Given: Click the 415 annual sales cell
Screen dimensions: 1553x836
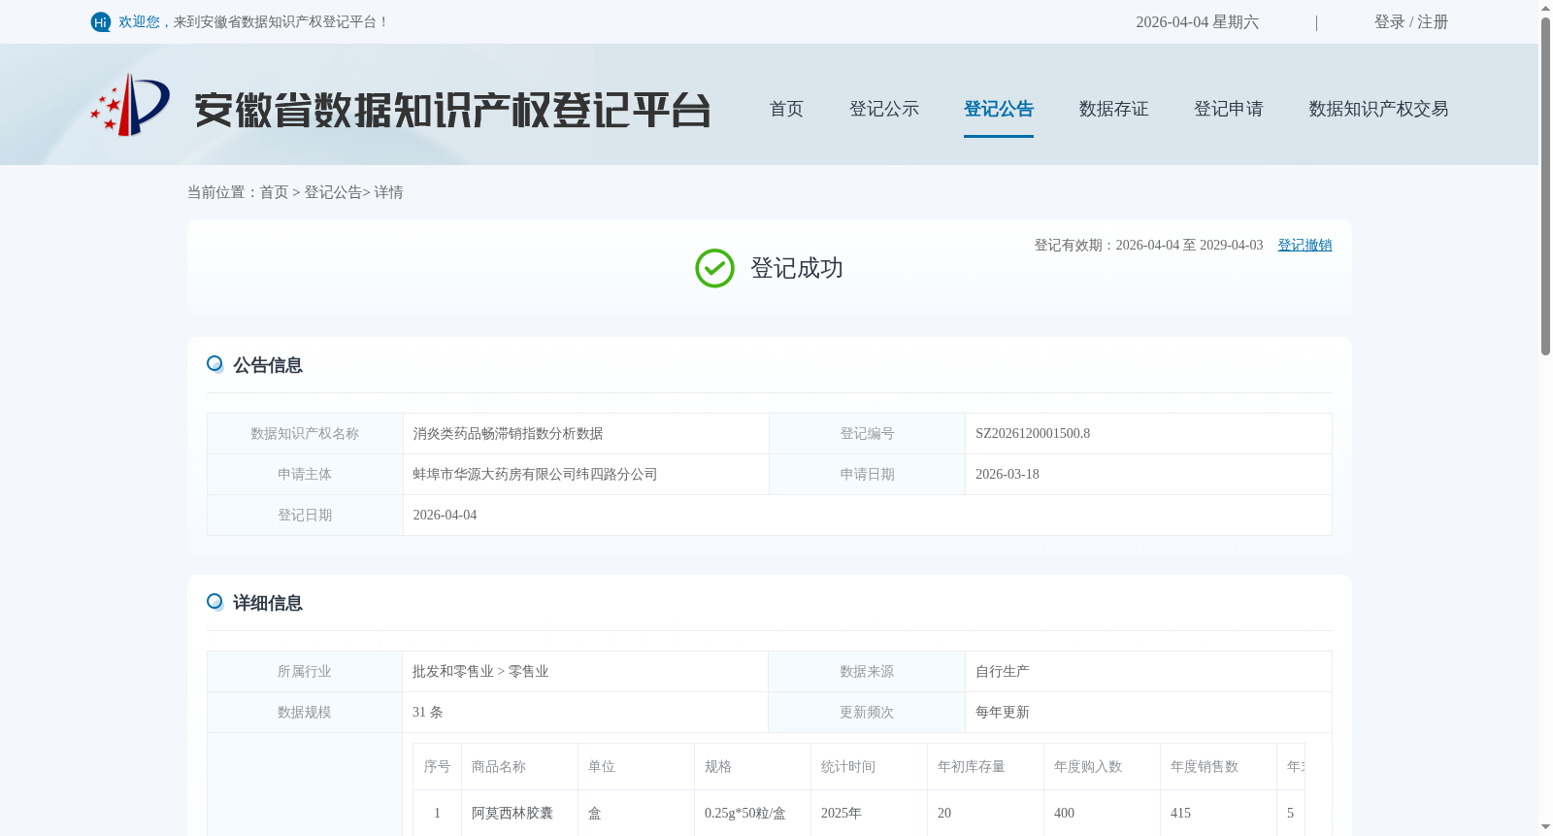Looking at the screenshot, I should click(1218, 813).
